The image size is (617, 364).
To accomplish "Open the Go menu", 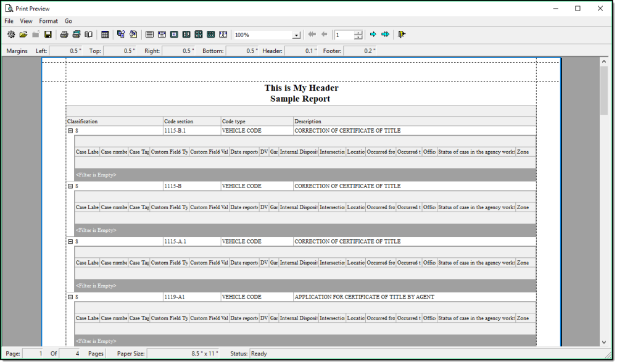I will click(x=68, y=21).
